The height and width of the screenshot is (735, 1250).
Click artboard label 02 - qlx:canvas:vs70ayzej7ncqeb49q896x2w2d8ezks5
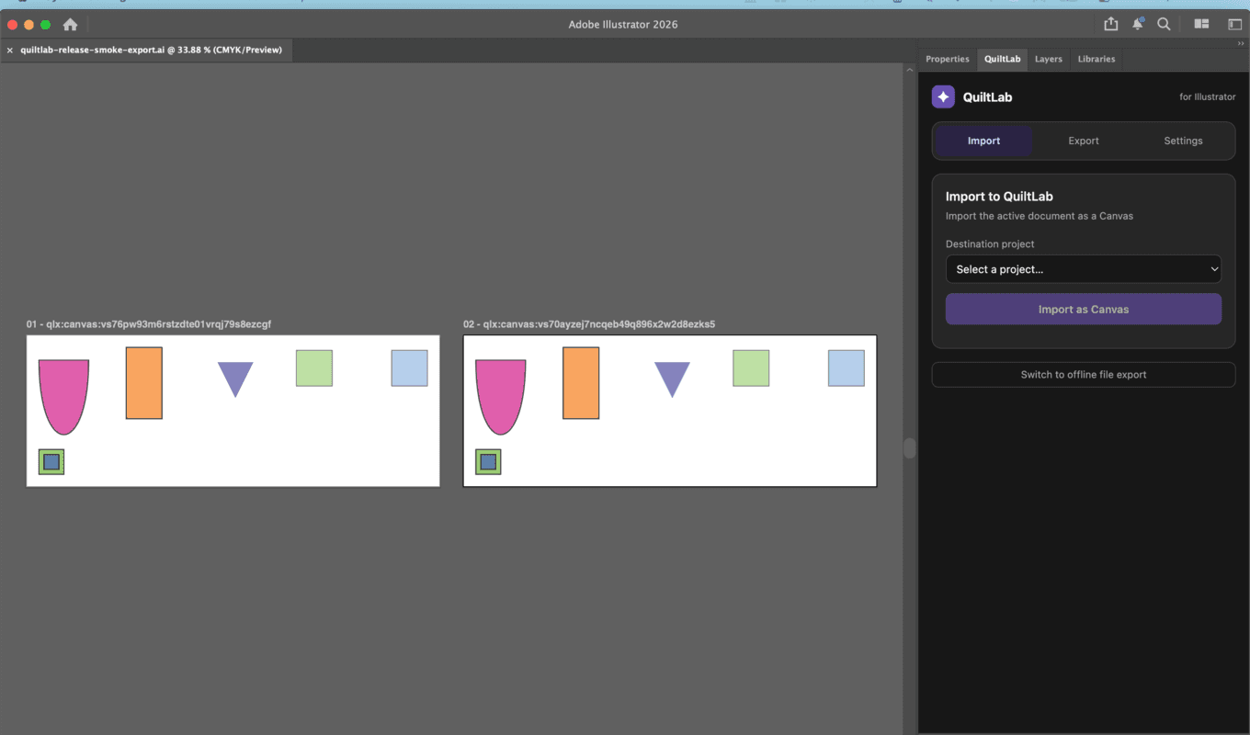(x=589, y=324)
